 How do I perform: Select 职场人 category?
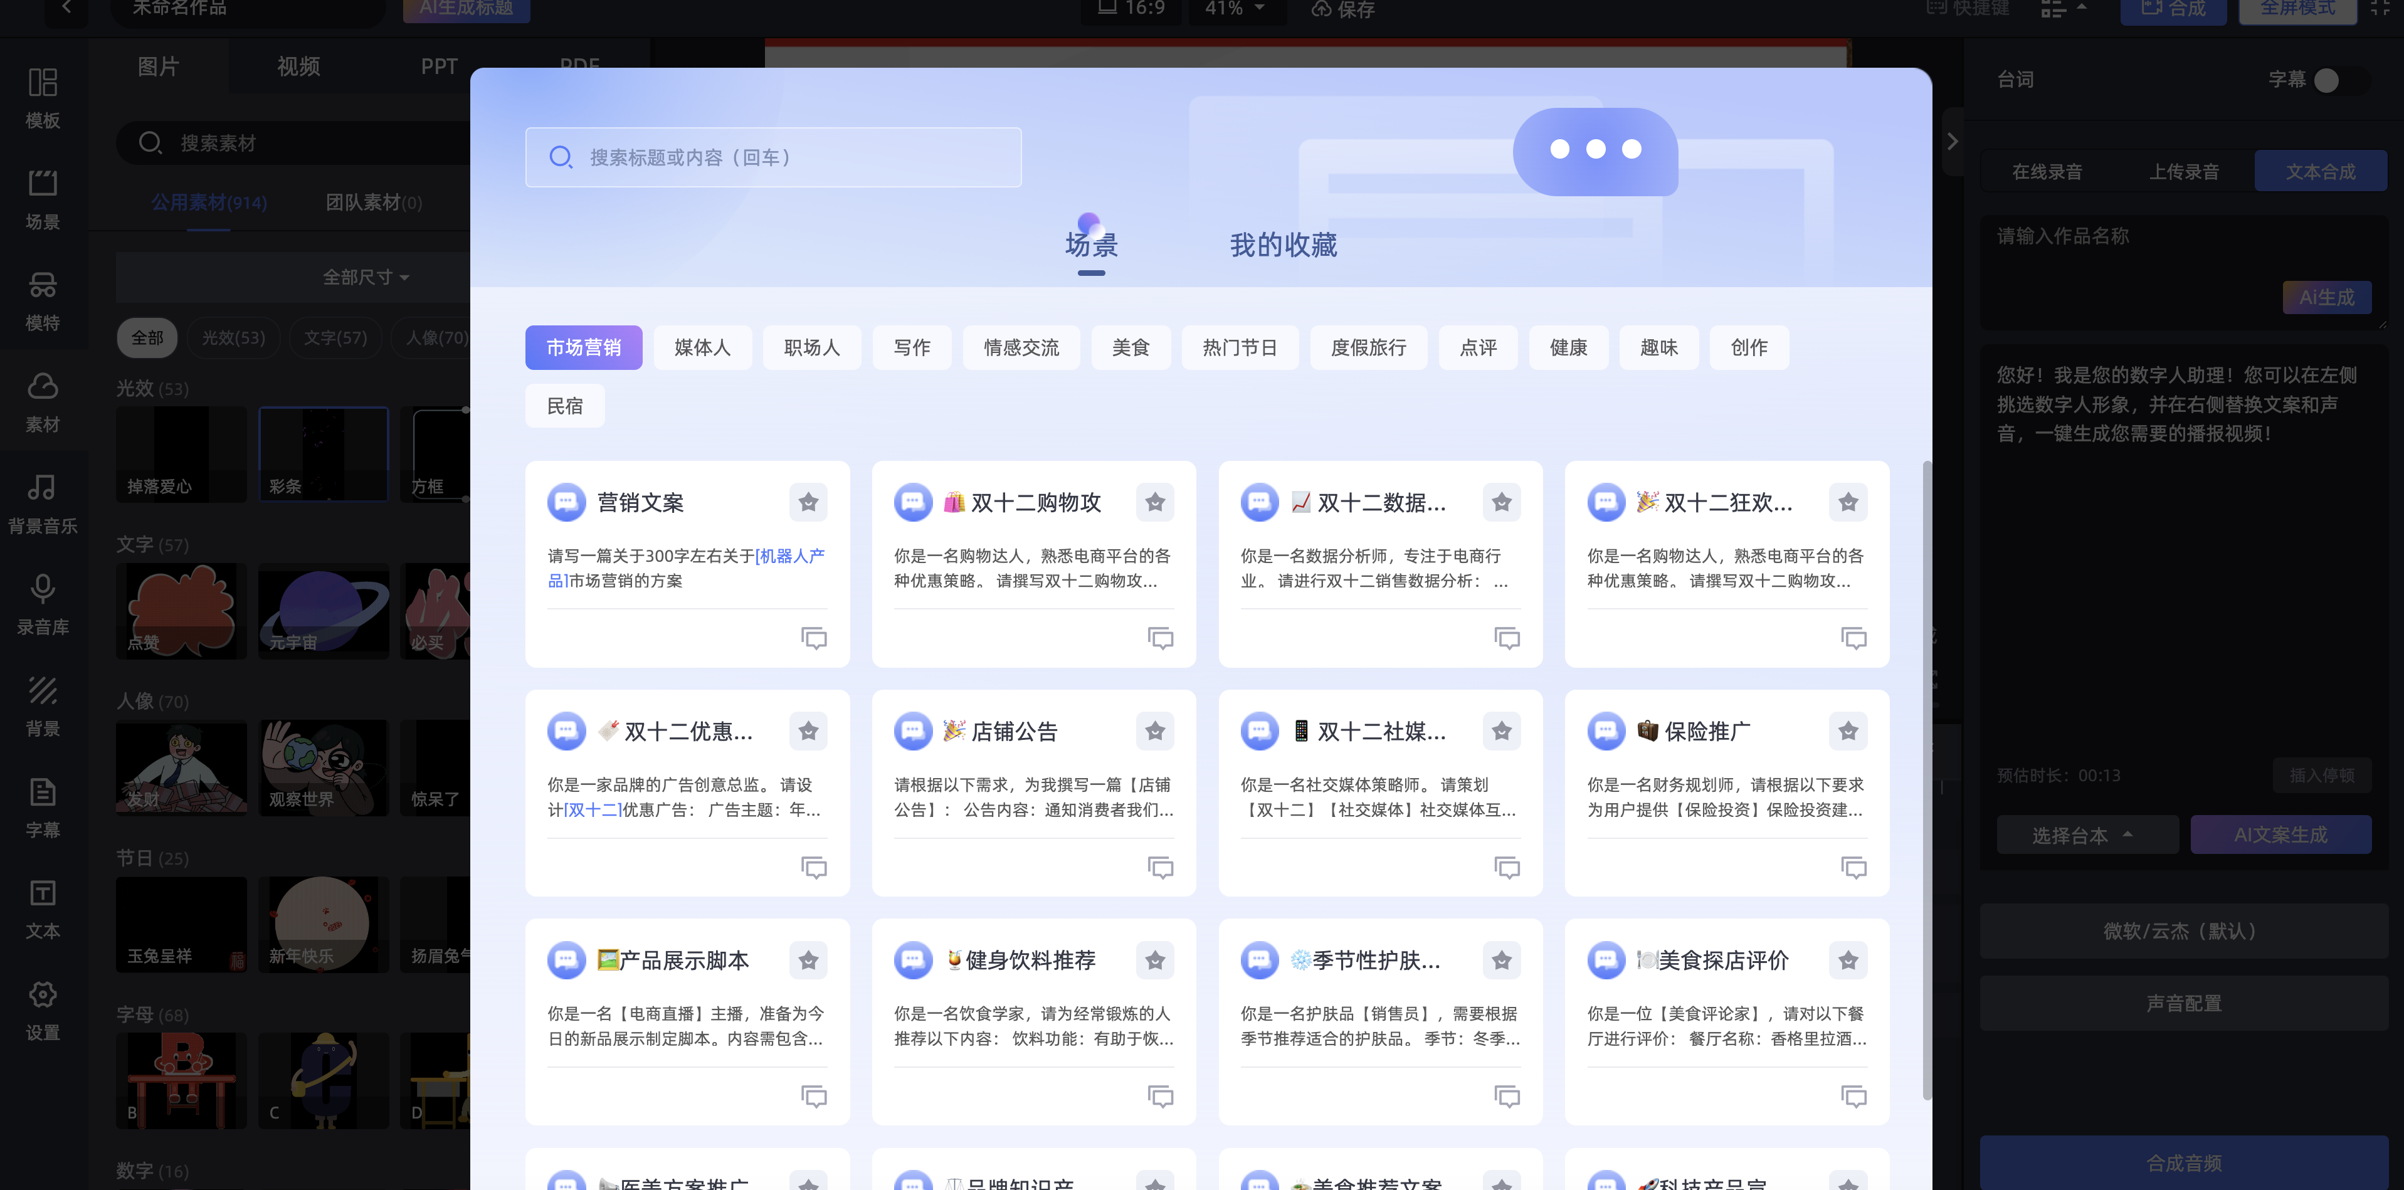[811, 347]
